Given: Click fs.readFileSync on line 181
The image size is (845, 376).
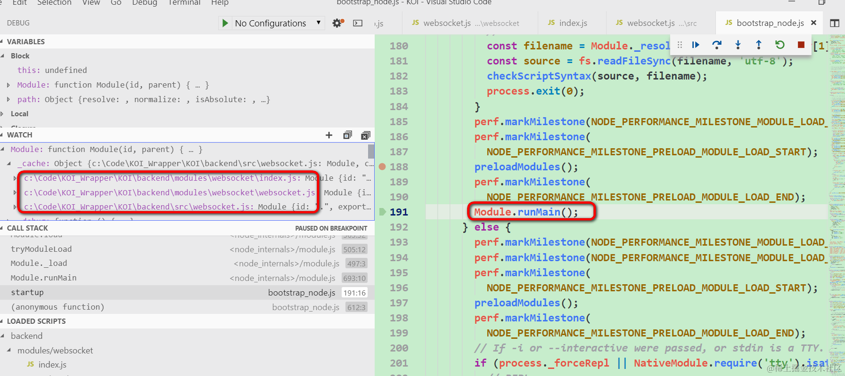Looking at the screenshot, I should click(625, 61).
